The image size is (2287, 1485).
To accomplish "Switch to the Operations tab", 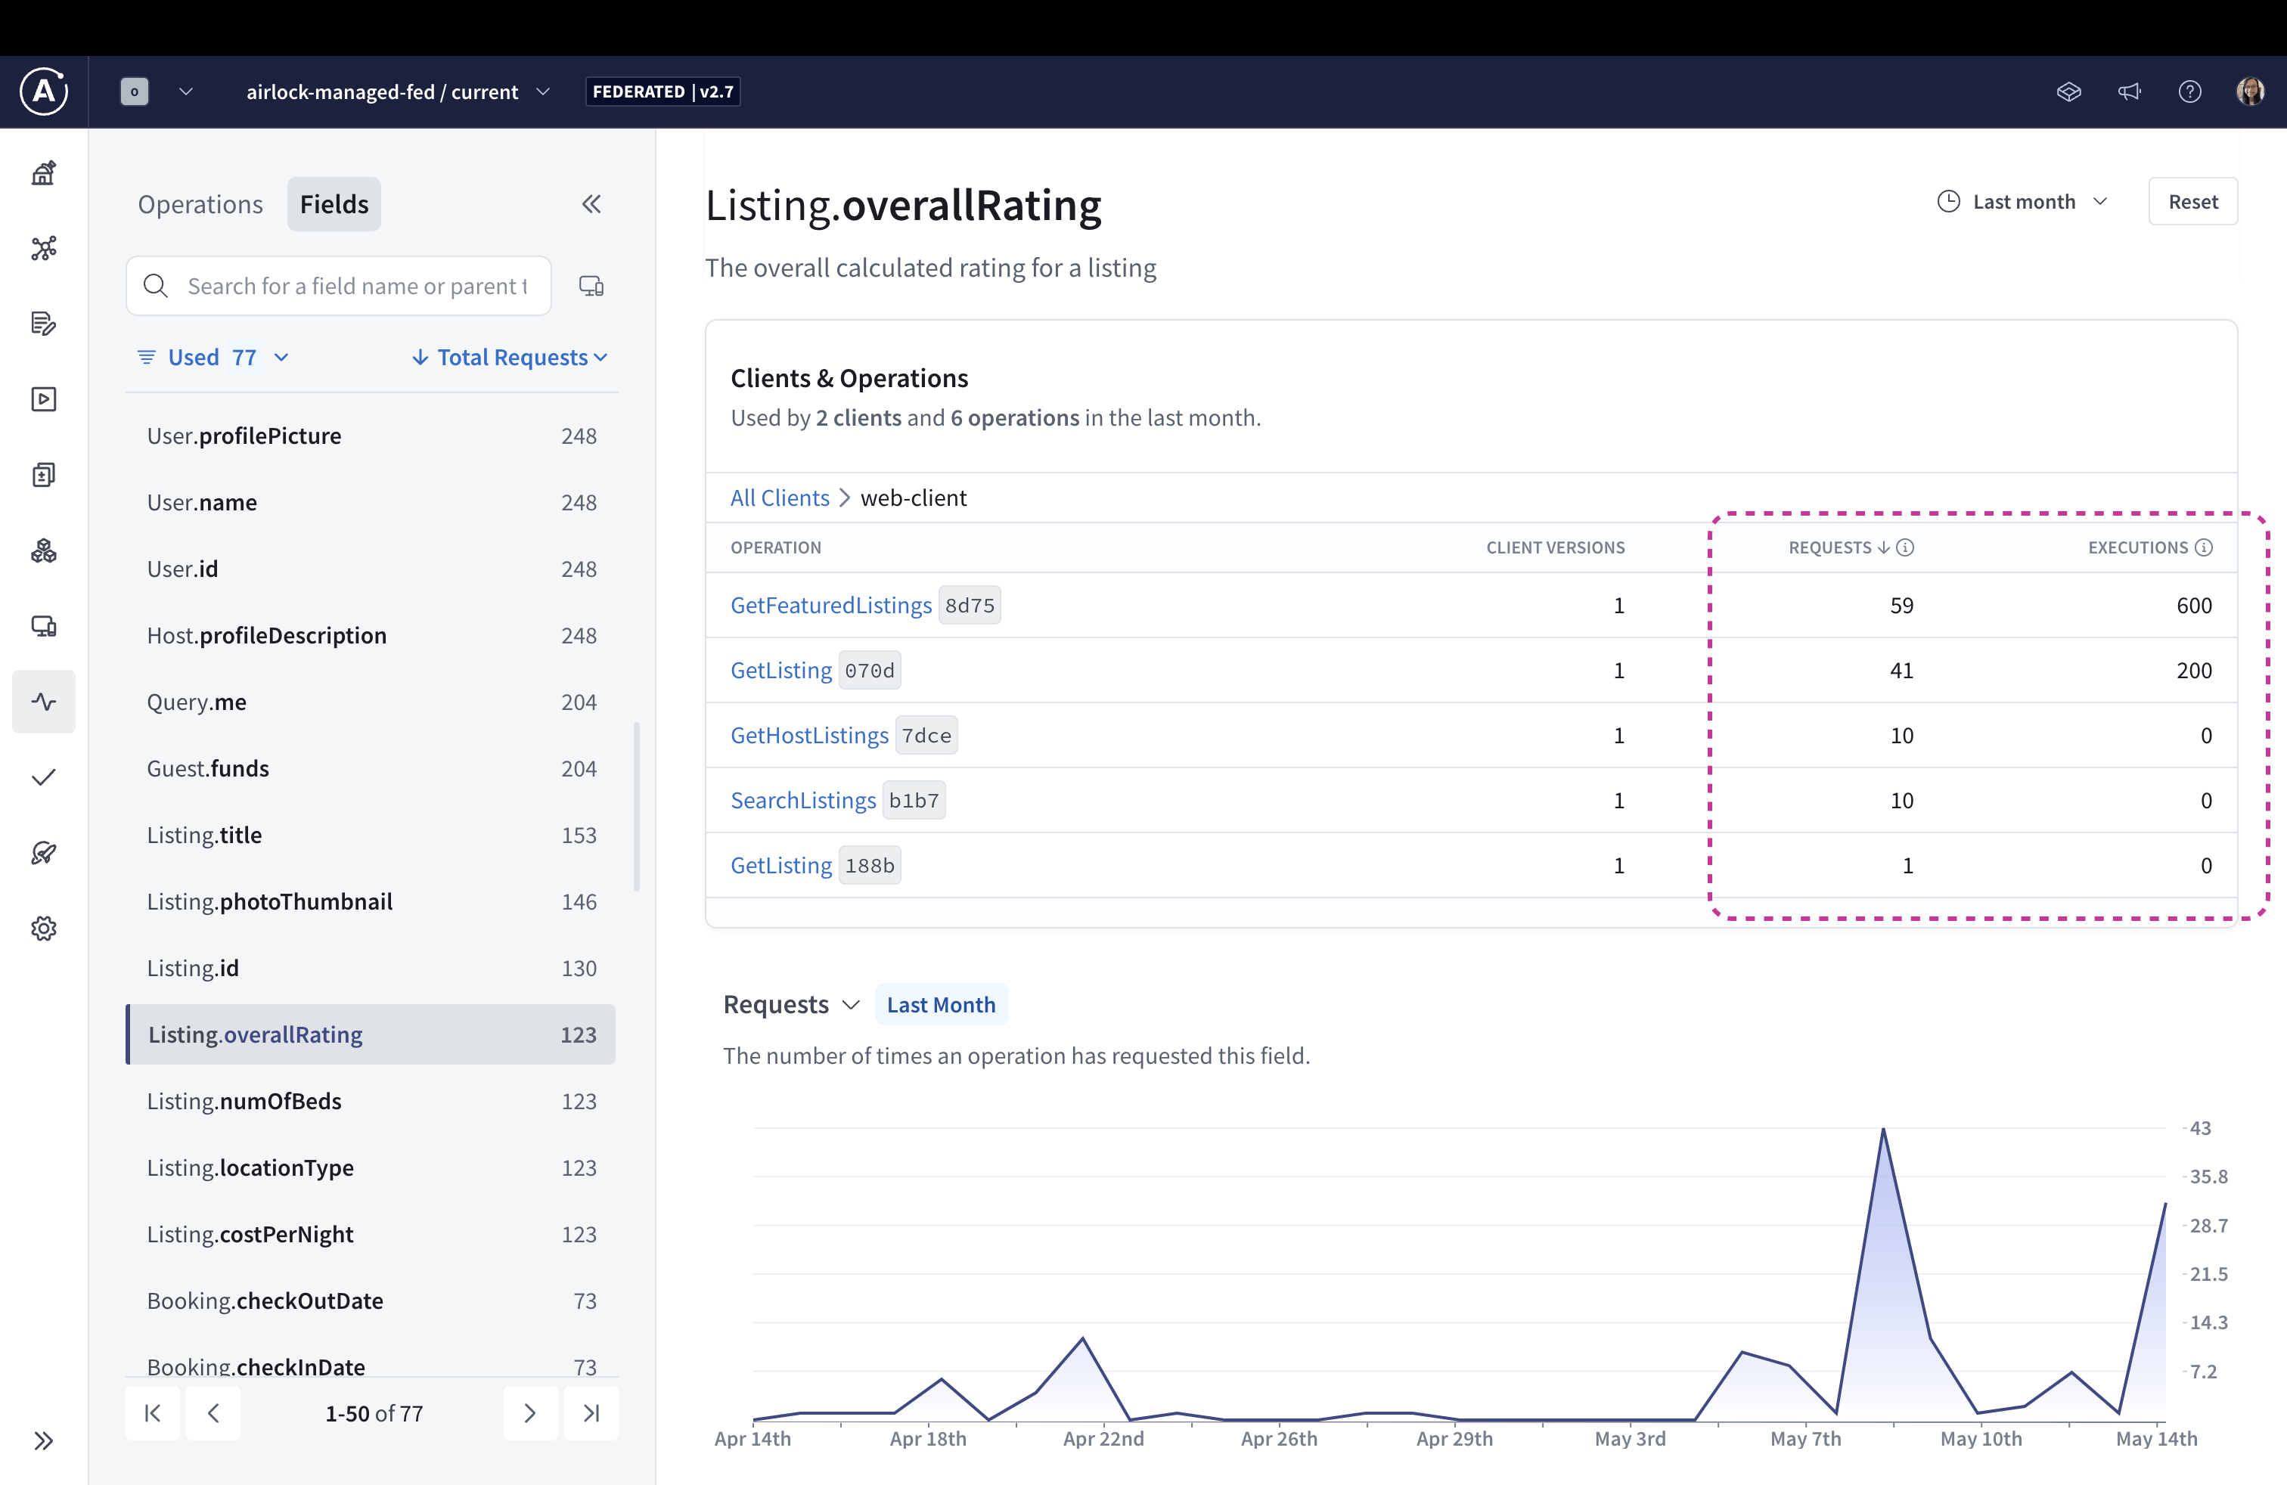I will click(x=200, y=203).
